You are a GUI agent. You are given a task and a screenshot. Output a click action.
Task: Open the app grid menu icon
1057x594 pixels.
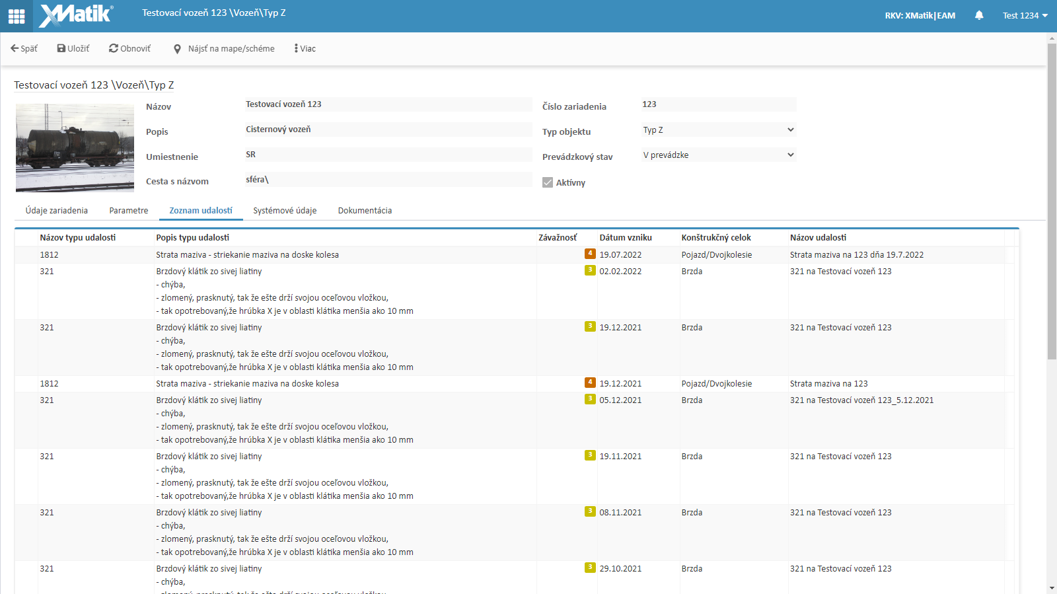pyautogui.click(x=17, y=16)
